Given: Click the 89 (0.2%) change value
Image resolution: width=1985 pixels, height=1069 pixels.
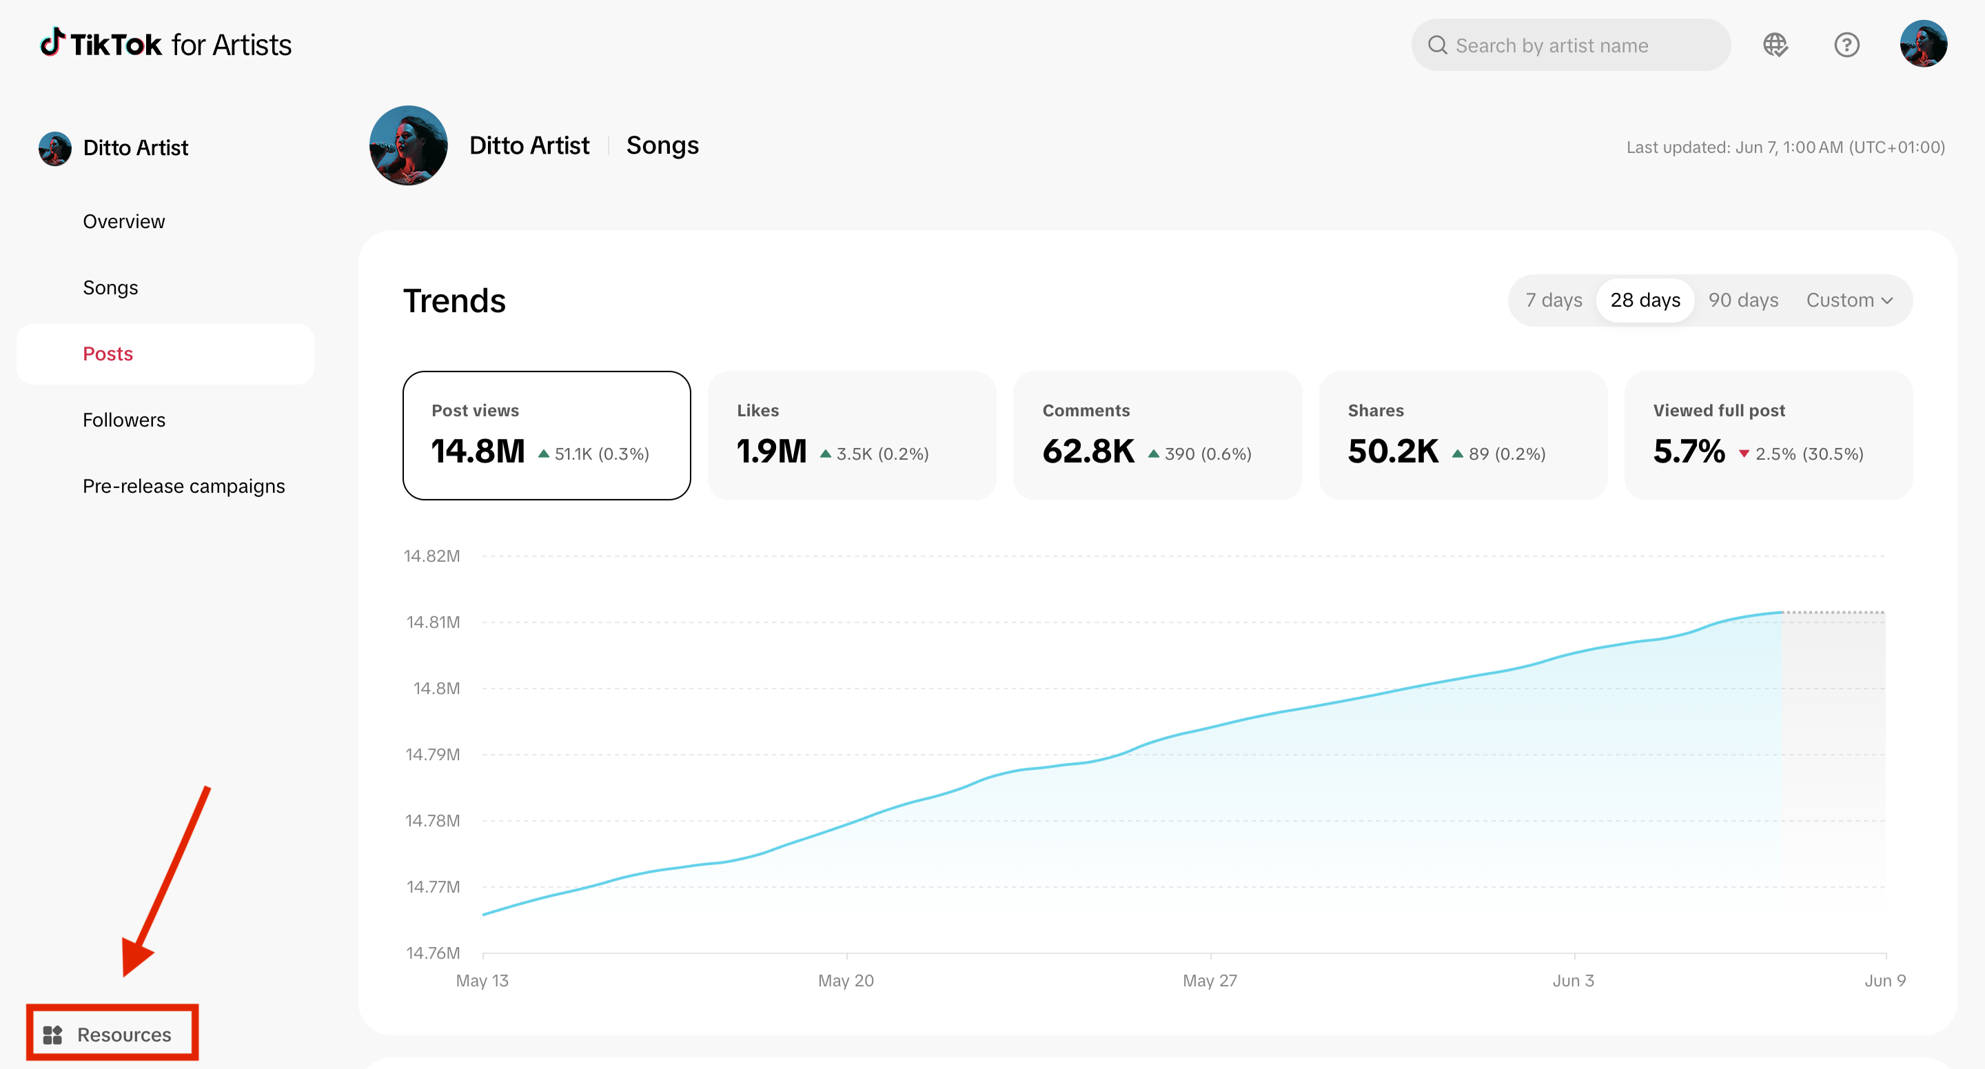Looking at the screenshot, I should pos(1507,454).
